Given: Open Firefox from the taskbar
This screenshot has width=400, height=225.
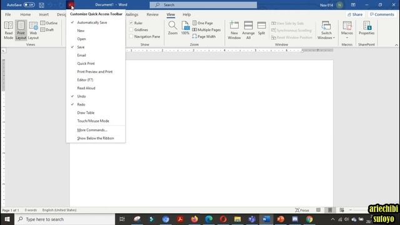Looking at the screenshot, I should coord(194,219).
